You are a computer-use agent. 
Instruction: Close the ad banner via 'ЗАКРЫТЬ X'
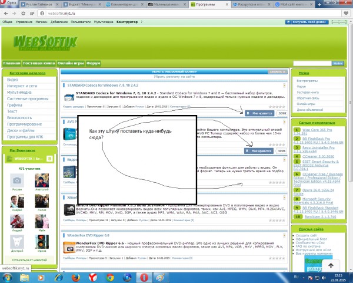277,71
